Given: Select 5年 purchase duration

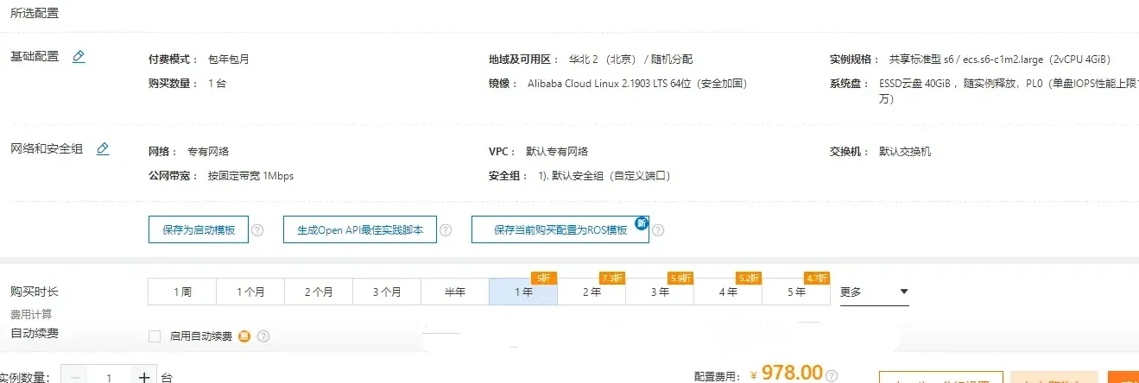Looking at the screenshot, I should pyautogui.click(x=796, y=292).
